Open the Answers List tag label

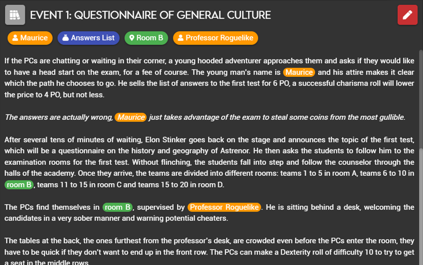coord(92,38)
